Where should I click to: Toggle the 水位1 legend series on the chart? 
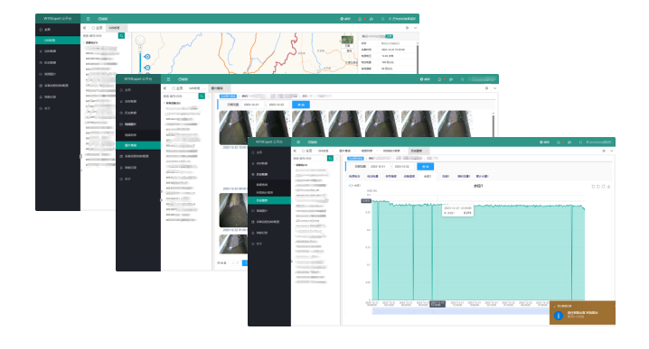[354, 186]
